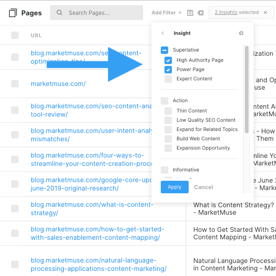Click the Apply button
The height and width of the screenshot is (276, 276).
(175, 187)
